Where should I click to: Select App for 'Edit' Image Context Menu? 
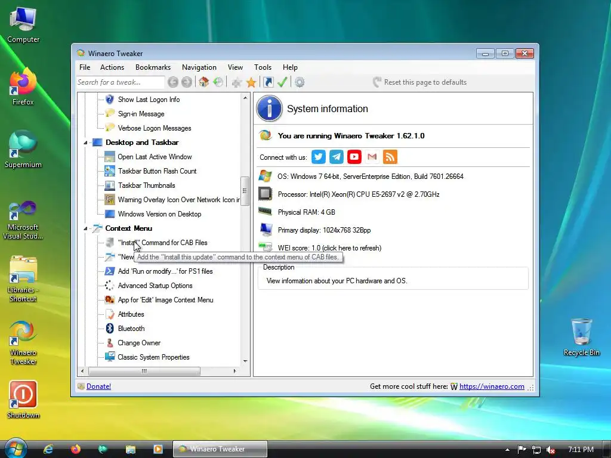pyautogui.click(x=166, y=300)
